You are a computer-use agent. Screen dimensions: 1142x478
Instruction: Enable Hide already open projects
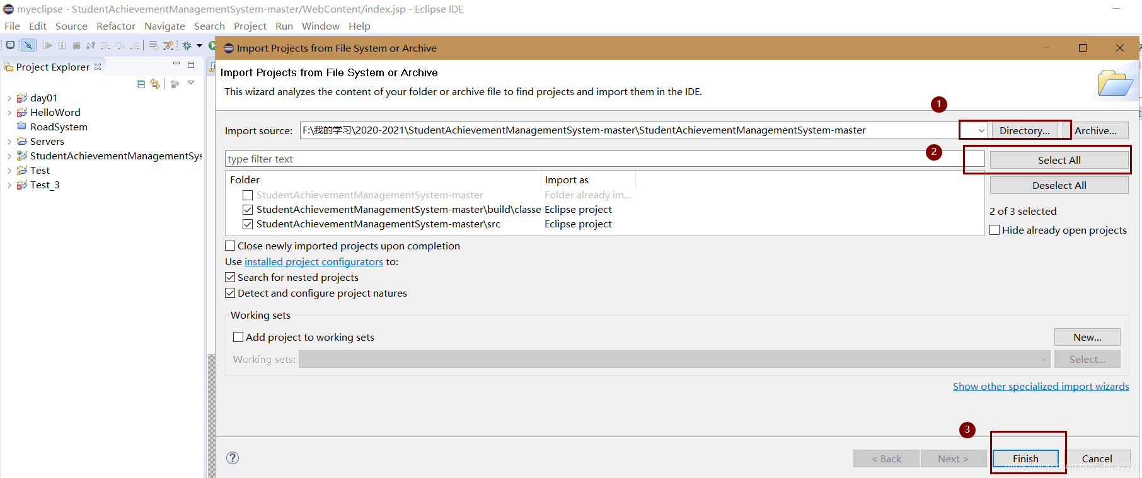click(995, 230)
